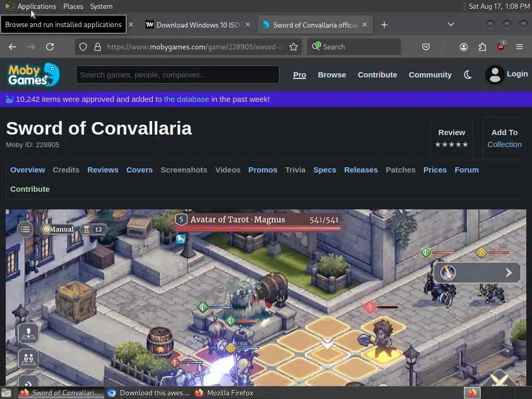Click the MobyGames logo

tap(34, 74)
